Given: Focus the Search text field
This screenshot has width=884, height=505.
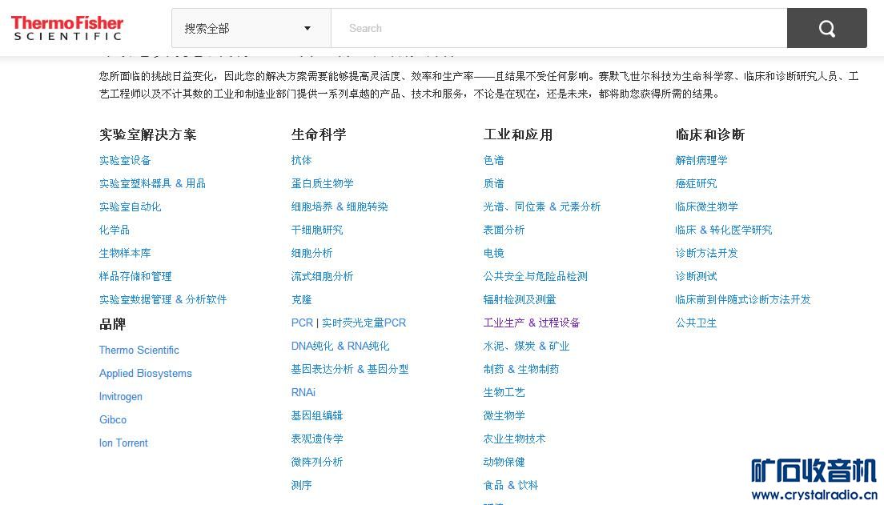Looking at the screenshot, I should coord(559,28).
